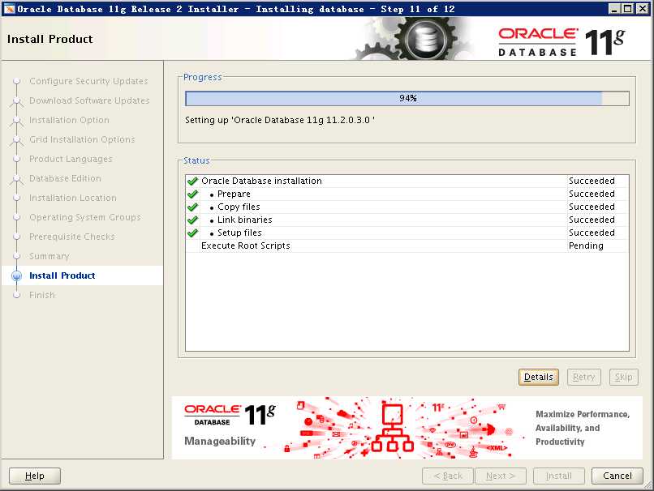Select the Setup files status row
The height and width of the screenshot is (491, 654).
(x=407, y=233)
